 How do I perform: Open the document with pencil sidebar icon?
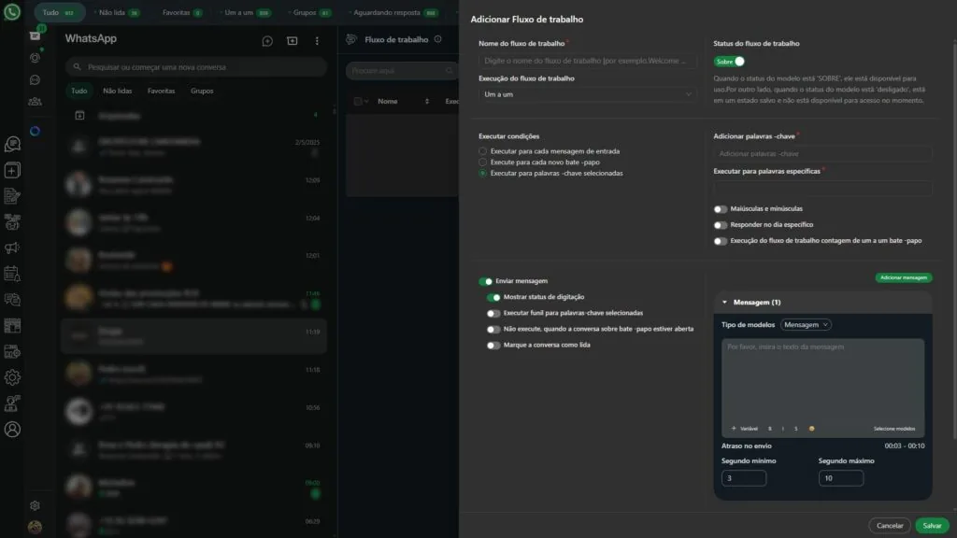[12, 196]
